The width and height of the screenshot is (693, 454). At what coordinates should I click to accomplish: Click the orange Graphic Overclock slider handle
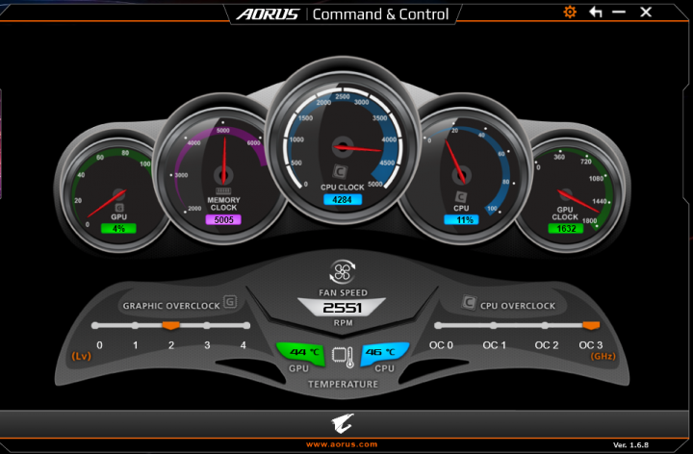pos(171,325)
